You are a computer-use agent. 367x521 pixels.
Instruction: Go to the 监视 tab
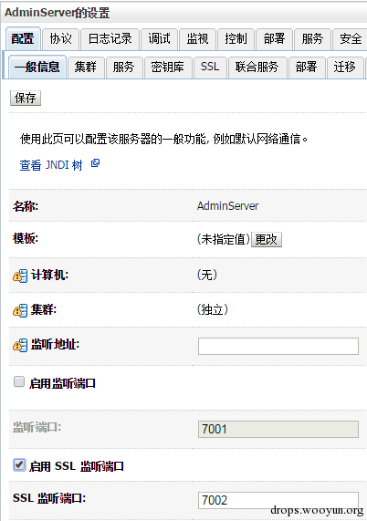[x=197, y=39]
